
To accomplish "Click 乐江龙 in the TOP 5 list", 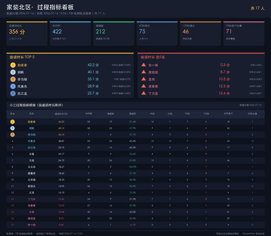I will 22,94.
